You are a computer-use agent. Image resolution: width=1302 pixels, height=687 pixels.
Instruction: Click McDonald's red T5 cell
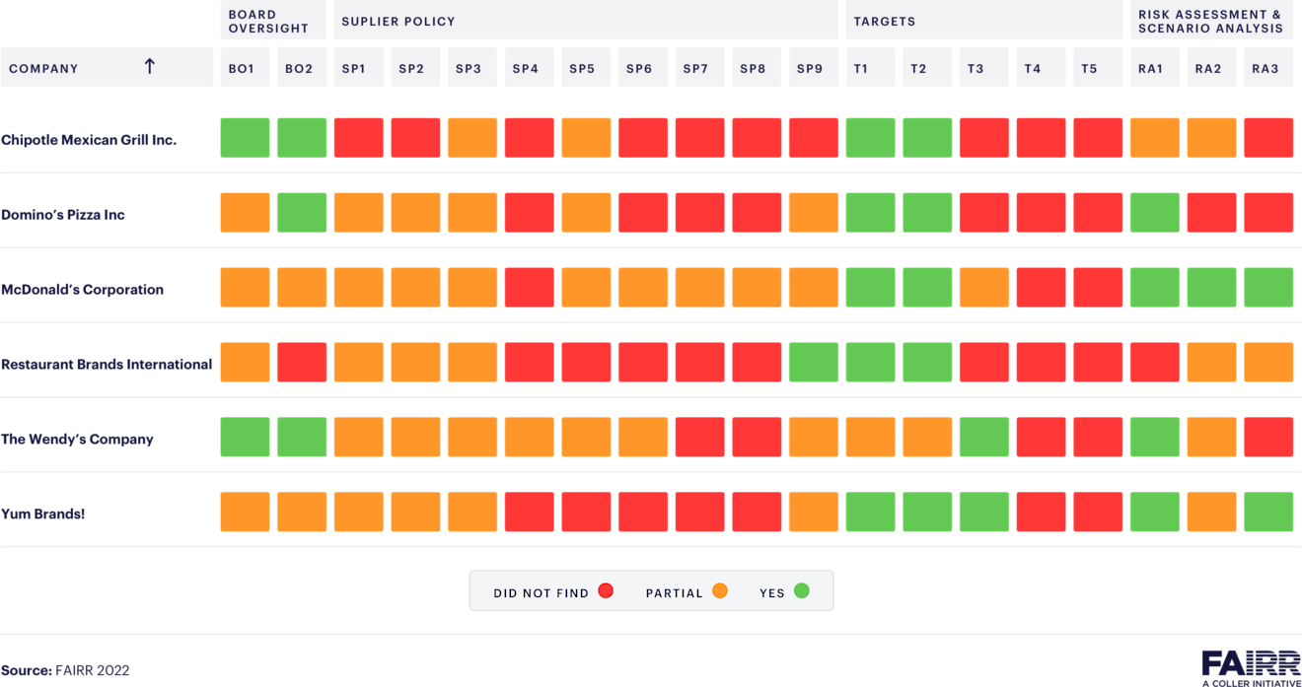pos(1098,288)
